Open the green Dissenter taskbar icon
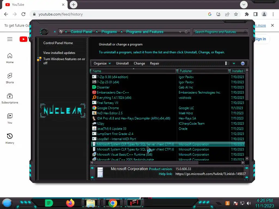The image size is (279, 209). 49,203
